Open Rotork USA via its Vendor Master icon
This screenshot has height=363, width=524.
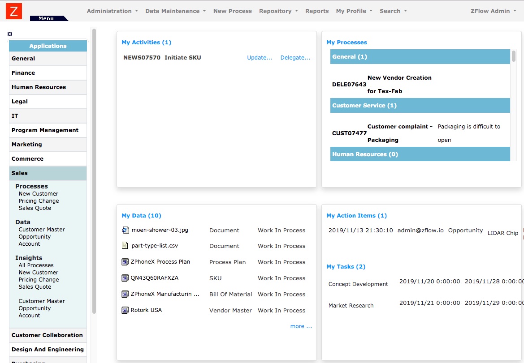coord(125,310)
